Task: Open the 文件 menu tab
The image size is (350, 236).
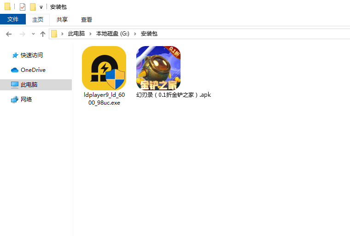Action: coord(13,19)
